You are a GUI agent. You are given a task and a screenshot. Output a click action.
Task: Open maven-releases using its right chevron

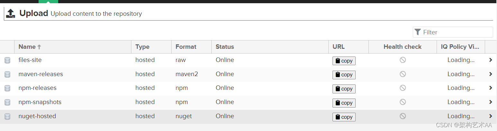490,74
